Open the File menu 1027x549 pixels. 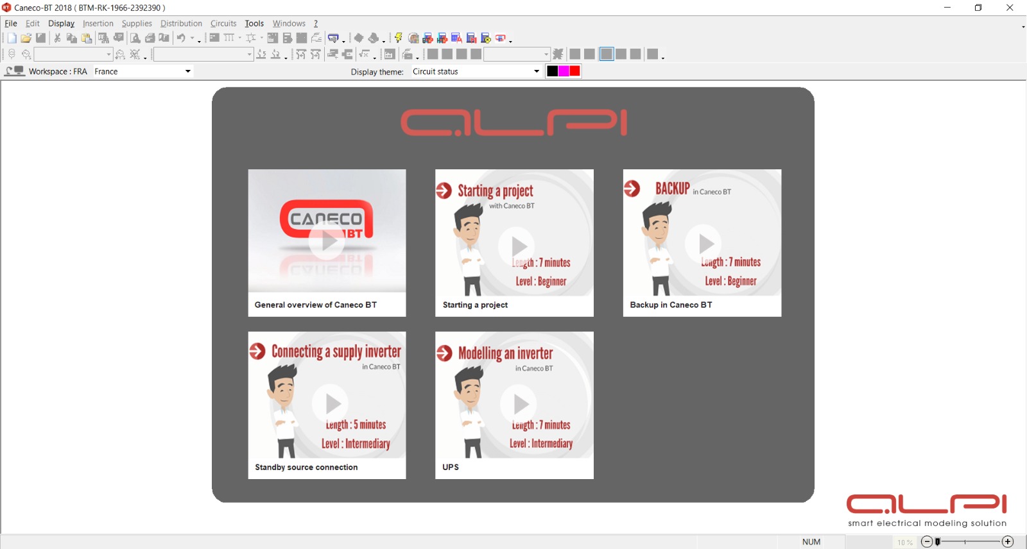pos(11,23)
